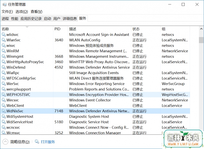Switch to the 进程 tab

point(5,19)
